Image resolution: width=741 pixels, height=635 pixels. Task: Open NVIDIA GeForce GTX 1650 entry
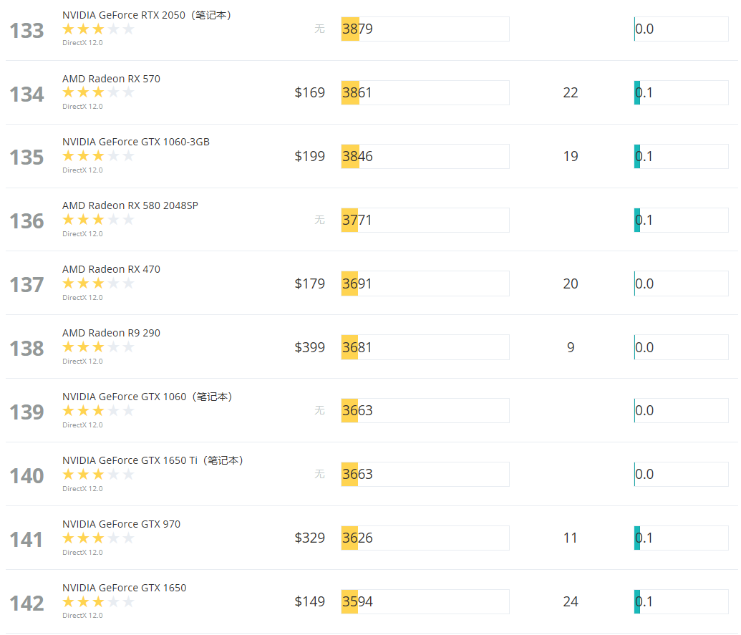click(124, 588)
